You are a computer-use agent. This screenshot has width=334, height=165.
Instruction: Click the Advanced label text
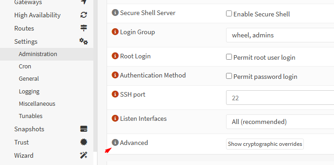(x=134, y=143)
